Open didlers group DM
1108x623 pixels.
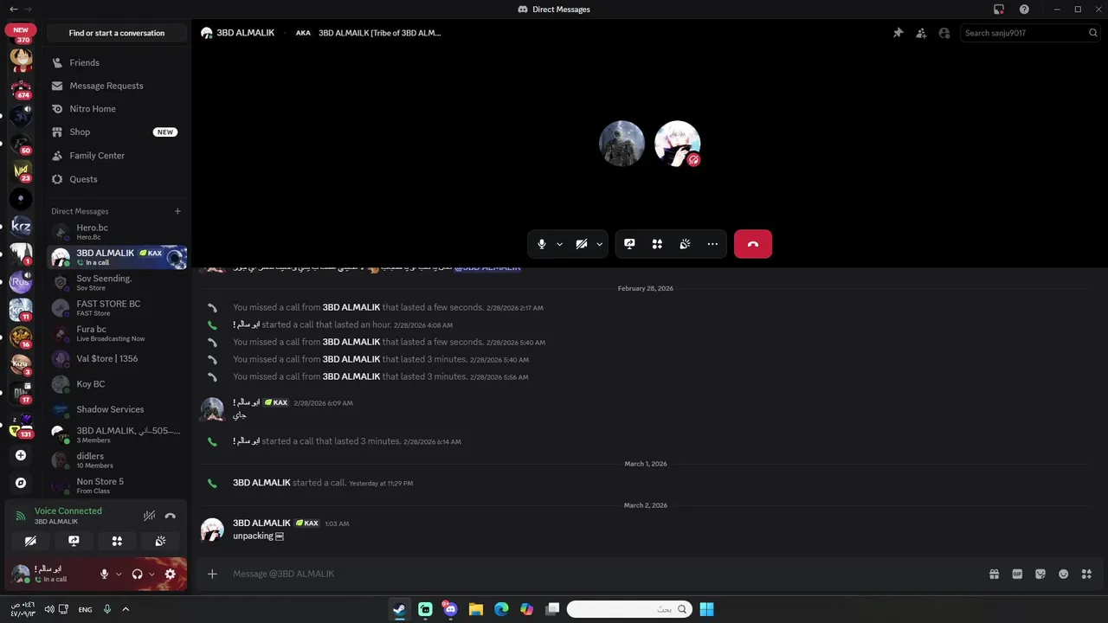click(x=117, y=460)
